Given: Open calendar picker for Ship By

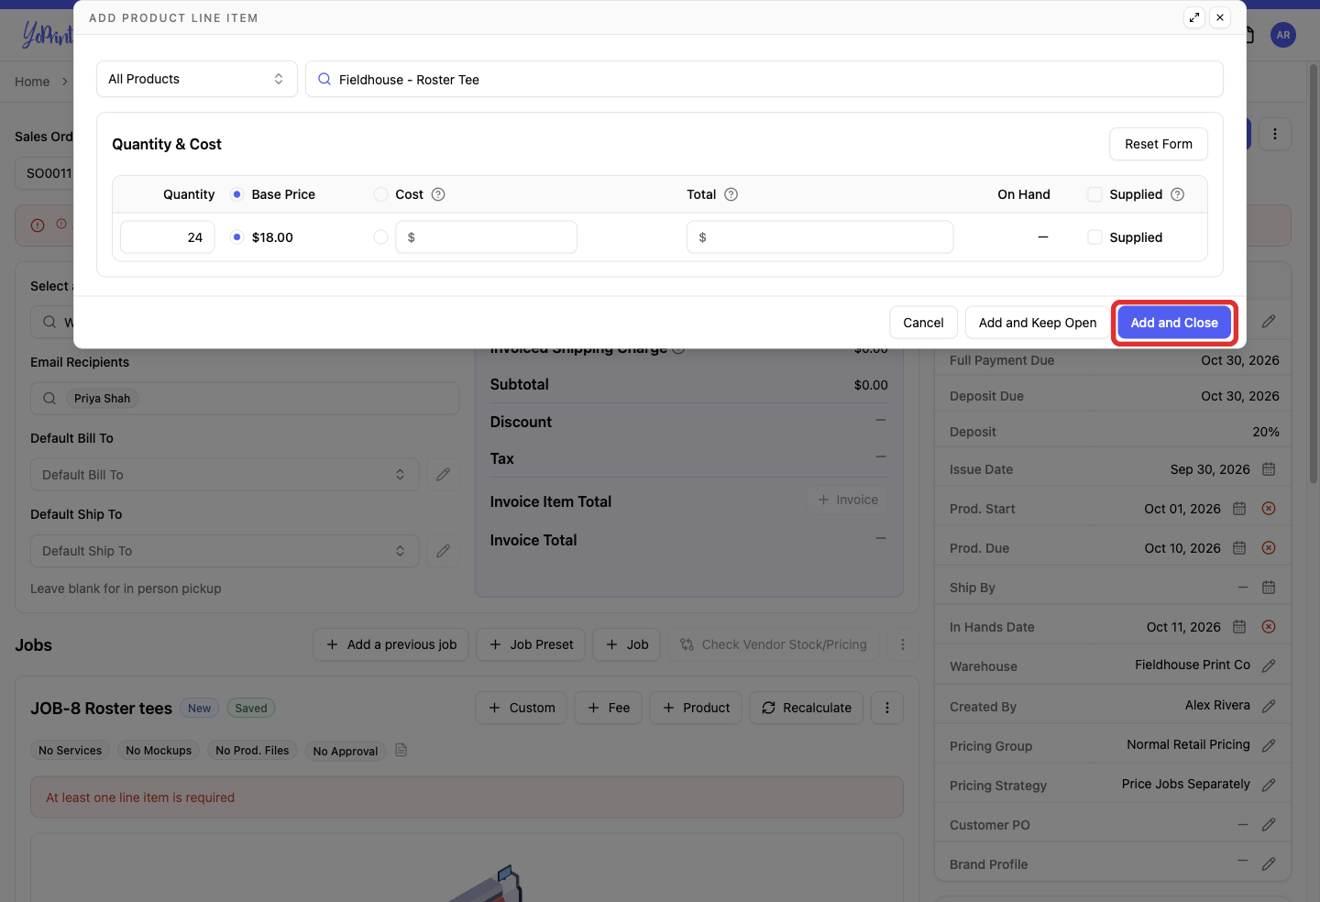Looking at the screenshot, I should click(x=1269, y=588).
